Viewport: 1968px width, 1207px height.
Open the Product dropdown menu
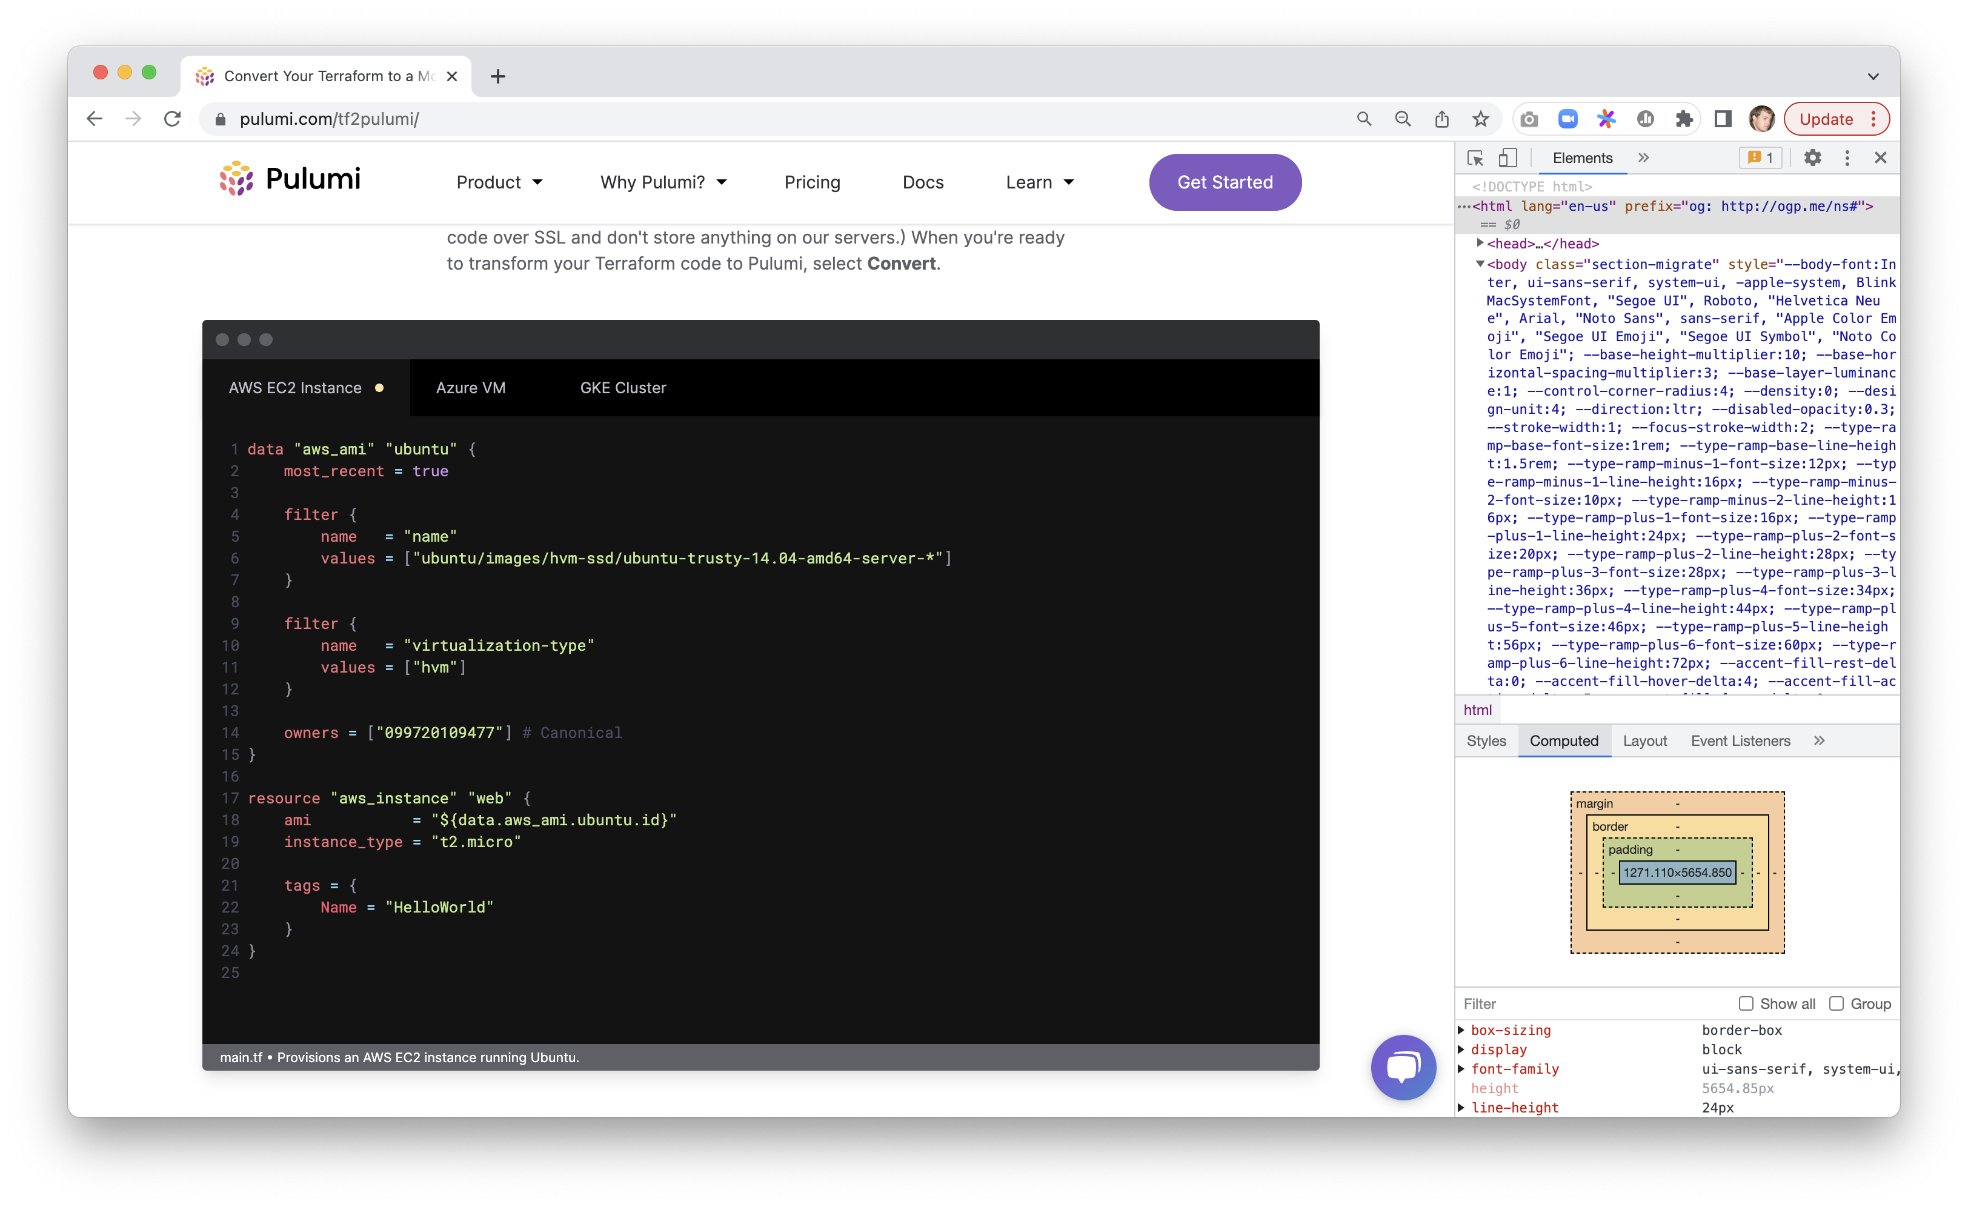(499, 182)
